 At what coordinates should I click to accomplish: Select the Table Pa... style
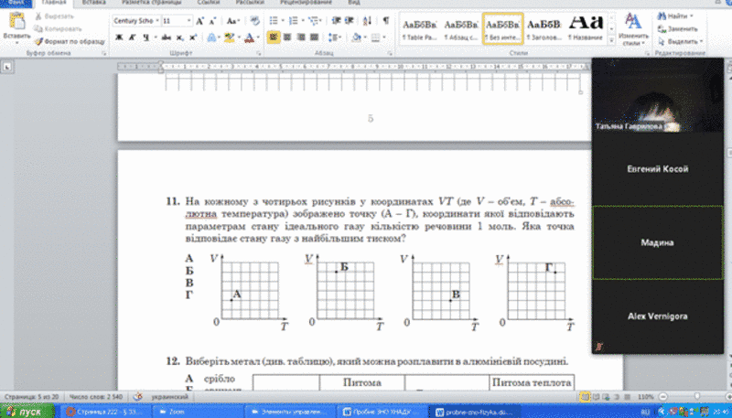coord(420,29)
